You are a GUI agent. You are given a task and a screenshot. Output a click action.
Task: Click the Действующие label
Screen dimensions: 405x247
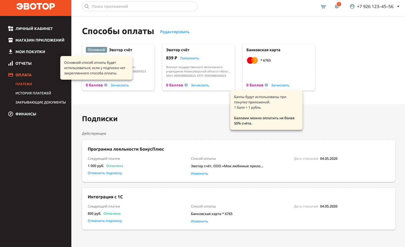click(94, 134)
